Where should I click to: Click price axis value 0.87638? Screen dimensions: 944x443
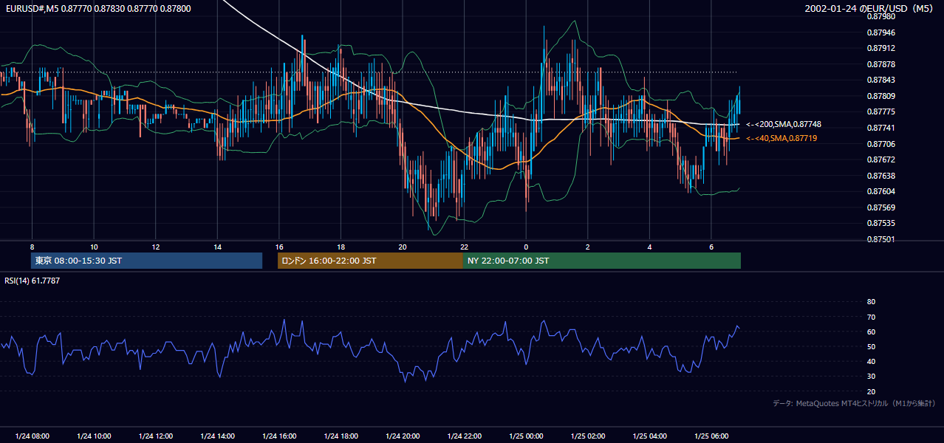(882, 176)
